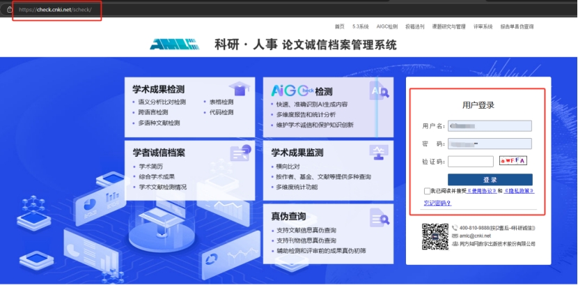Image resolution: width=578 pixels, height=292 pixels.
Task: Click the lock icon in the address bar
Action: tap(10, 10)
